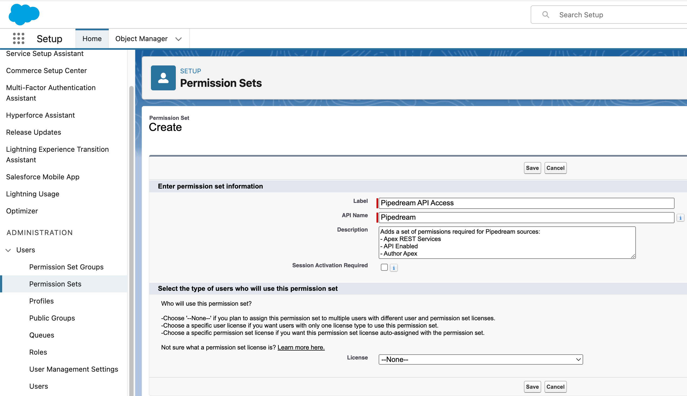Open the License dropdown

(480, 359)
